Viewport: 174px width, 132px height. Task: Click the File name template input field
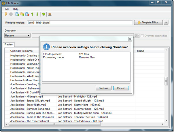pyautogui.click(x=79, y=22)
